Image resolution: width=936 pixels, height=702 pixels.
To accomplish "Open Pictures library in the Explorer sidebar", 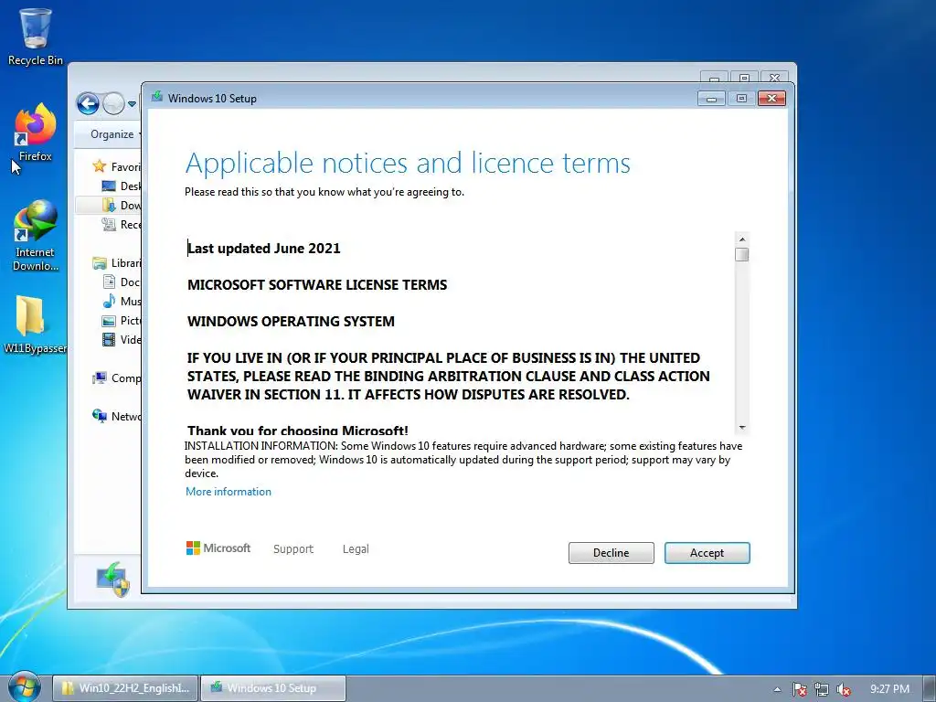I will coord(122,321).
